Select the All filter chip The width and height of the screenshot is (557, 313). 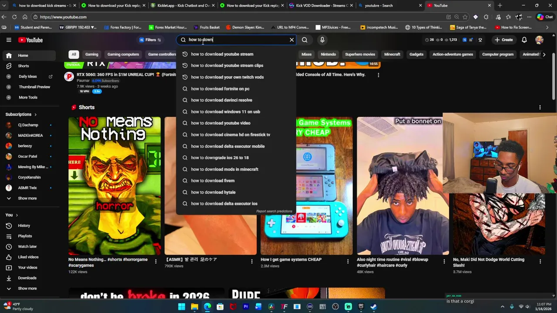(x=74, y=54)
